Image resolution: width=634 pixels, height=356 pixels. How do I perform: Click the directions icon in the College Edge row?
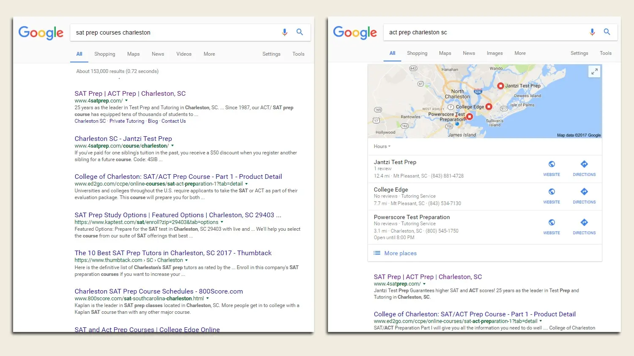[584, 191]
